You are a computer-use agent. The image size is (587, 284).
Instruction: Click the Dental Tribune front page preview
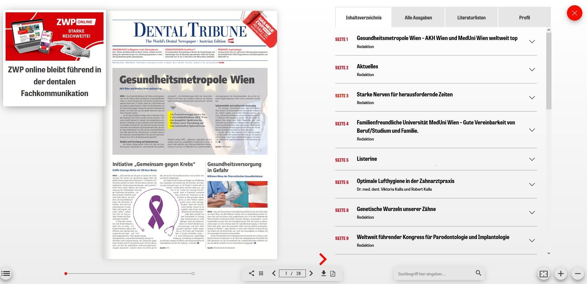click(x=190, y=135)
